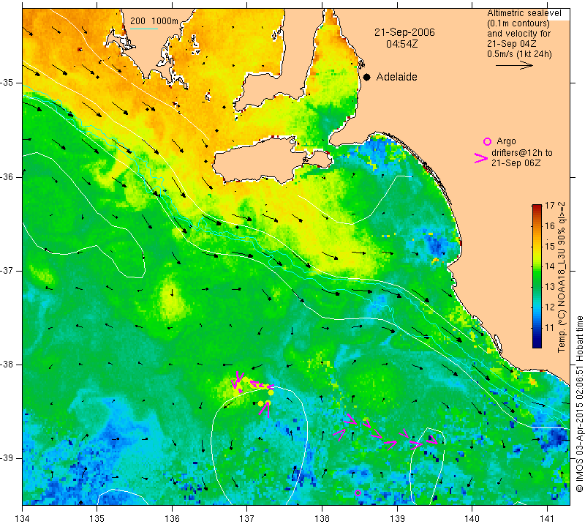Viewport: 585px width, 527px height.
Task: Click the '200 1000m' depth label
Action: pos(154,21)
